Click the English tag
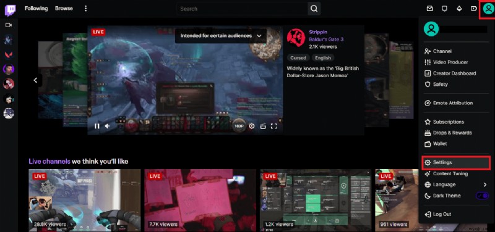This screenshot has height=232, width=495. [x=323, y=58]
